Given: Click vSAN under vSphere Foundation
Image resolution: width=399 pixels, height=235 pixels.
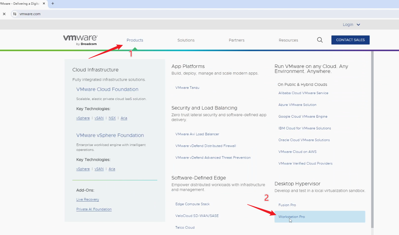Looking at the screenshot, I should pyautogui.click(x=99, y=169).
